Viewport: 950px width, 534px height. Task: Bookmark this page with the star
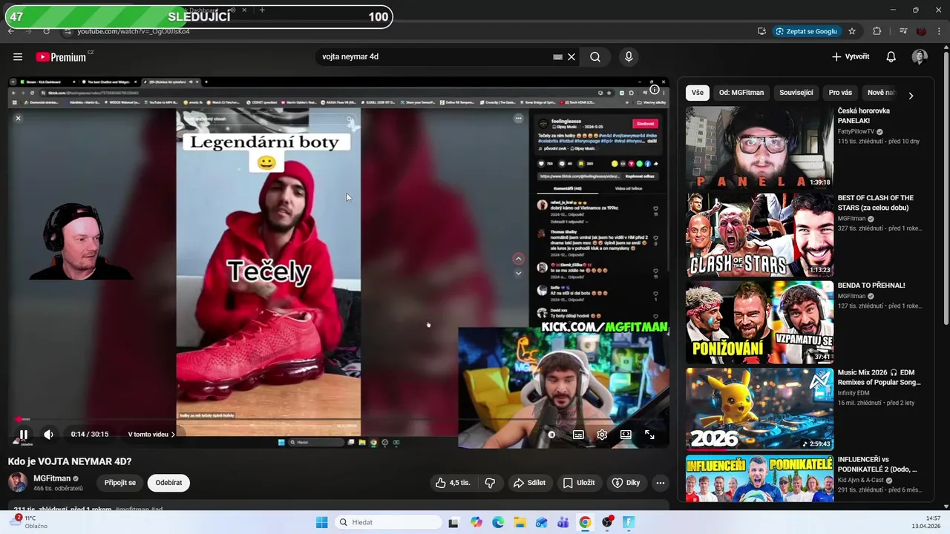click(852, 31)
